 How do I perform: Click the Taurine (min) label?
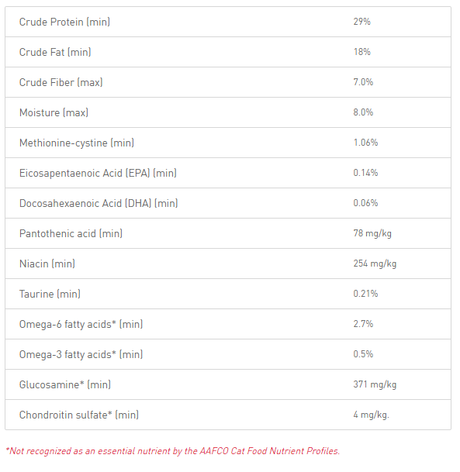(x=50, y=294)
